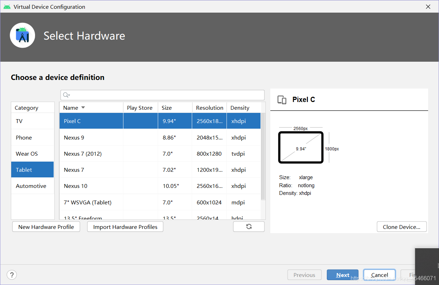Select the Nexus 10 device row
The height and width of the screenshot is (285, 439).
coord(160,186)
